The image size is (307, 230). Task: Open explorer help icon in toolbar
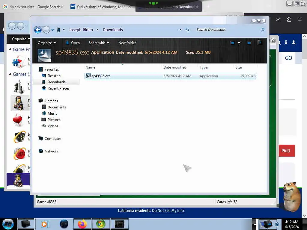point(260,43)
